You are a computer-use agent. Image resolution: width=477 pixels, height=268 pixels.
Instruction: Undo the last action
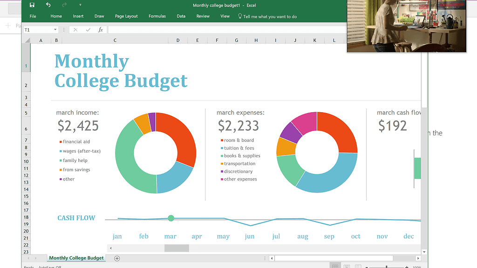(x=48, y=5)
